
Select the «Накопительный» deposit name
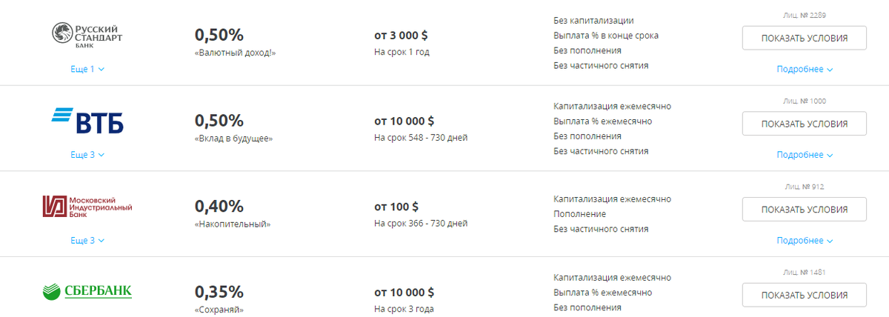pyautogui.click(x=233, y=224)
